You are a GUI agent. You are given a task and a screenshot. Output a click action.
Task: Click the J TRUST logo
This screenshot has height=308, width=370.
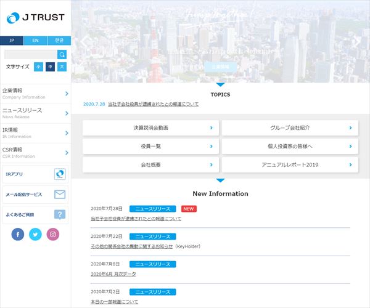click(36, 18)
